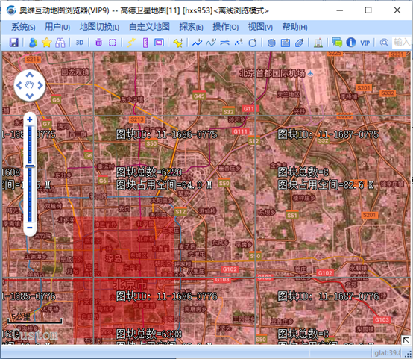This screenshot has width=413, height=359.
Task: Open the 用户(U) menu
Action: (57, 27)
